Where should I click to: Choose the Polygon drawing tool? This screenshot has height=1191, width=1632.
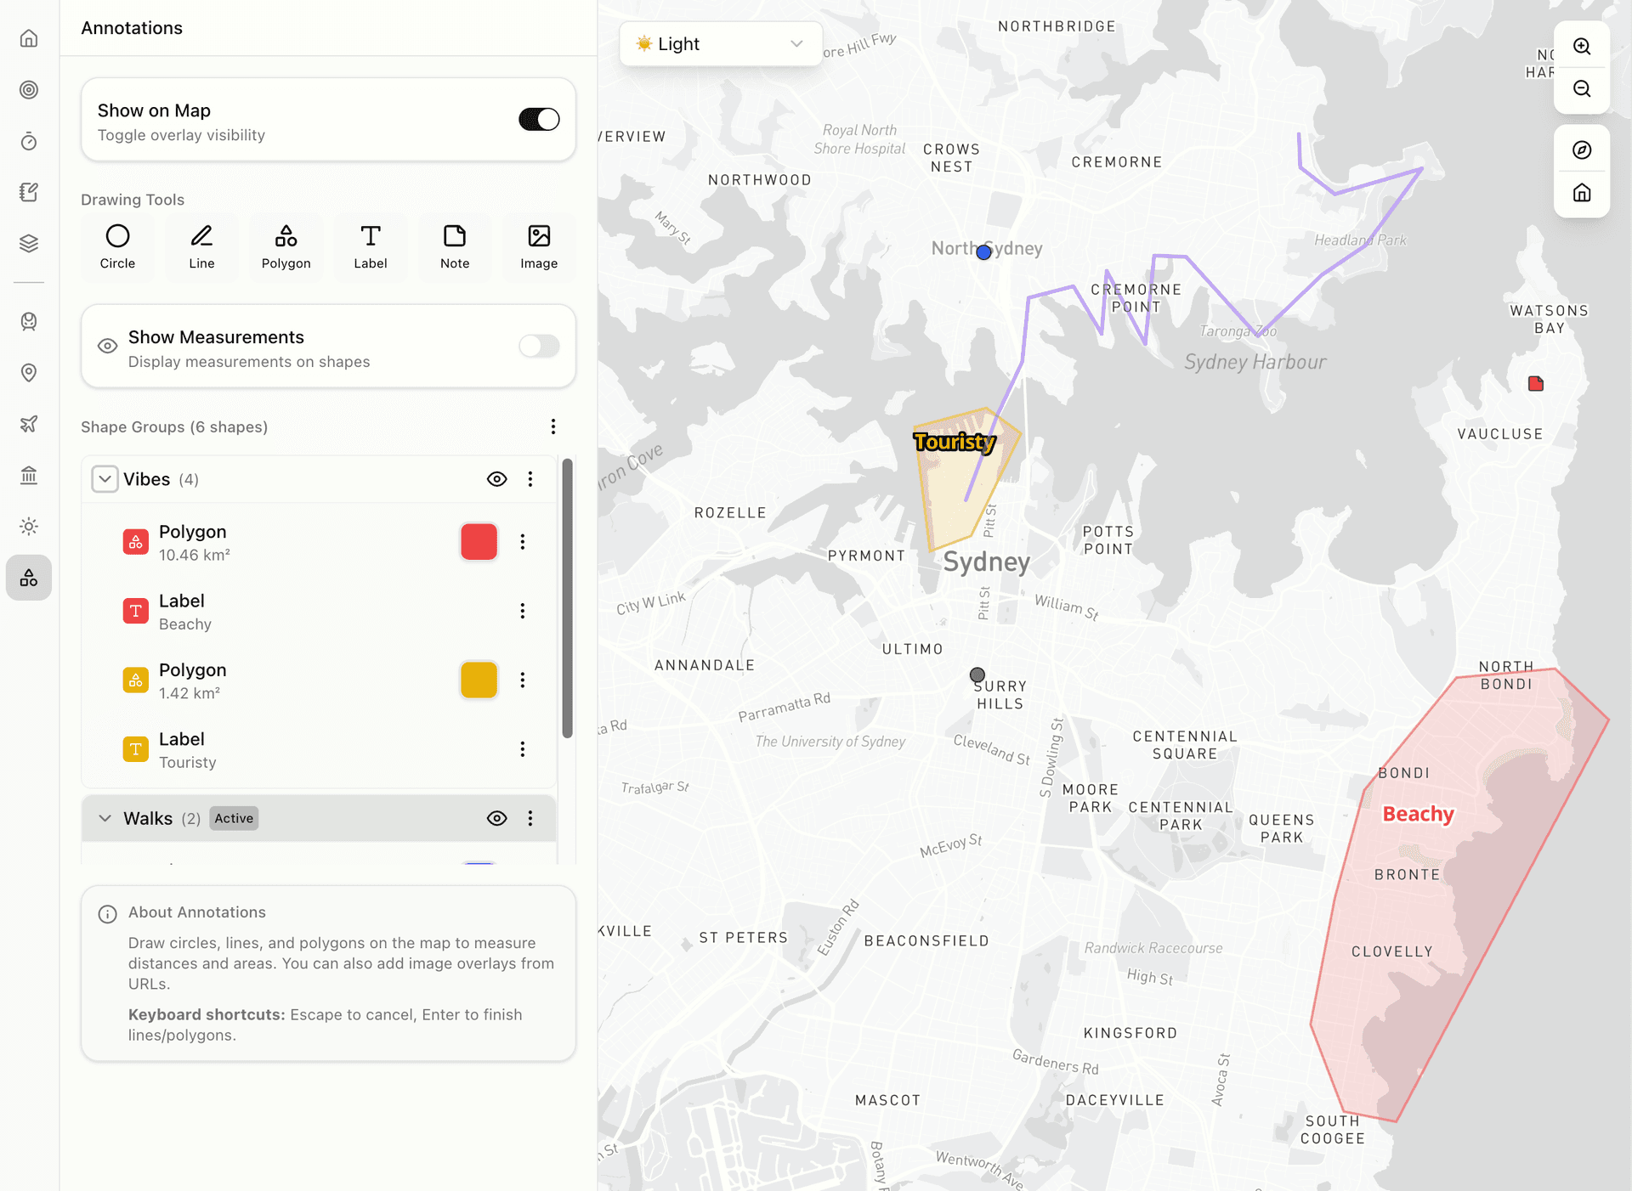click(286, 247)
